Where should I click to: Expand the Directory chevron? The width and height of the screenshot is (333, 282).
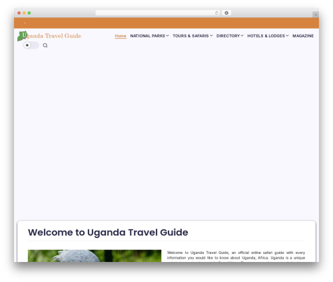pos(242,35)
